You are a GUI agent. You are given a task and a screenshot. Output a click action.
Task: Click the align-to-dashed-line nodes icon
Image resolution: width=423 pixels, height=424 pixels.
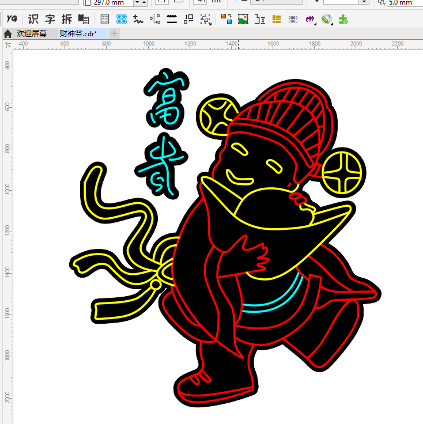point(155,19)
